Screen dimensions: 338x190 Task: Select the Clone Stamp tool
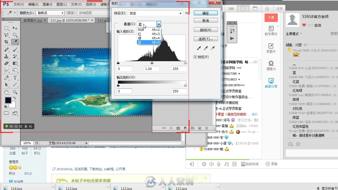[x=7, y=56]
